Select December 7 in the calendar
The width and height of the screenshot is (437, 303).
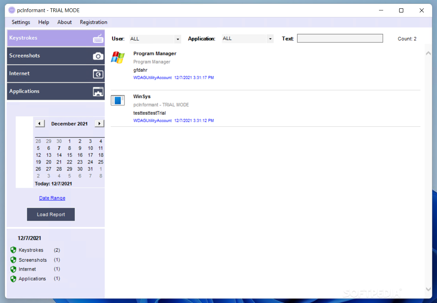point(59,148)
